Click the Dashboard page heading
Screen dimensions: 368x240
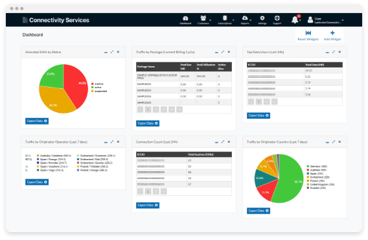32,35
